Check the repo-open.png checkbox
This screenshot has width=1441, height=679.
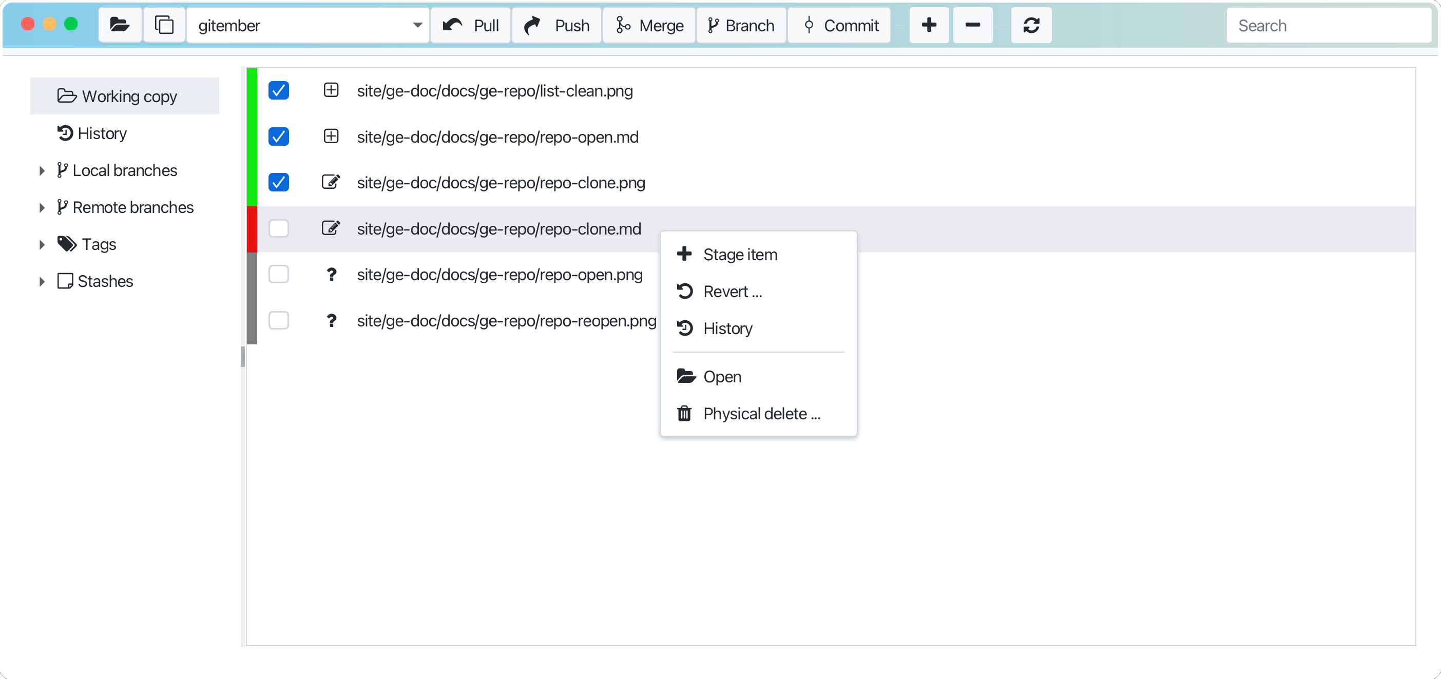point(279,274)
